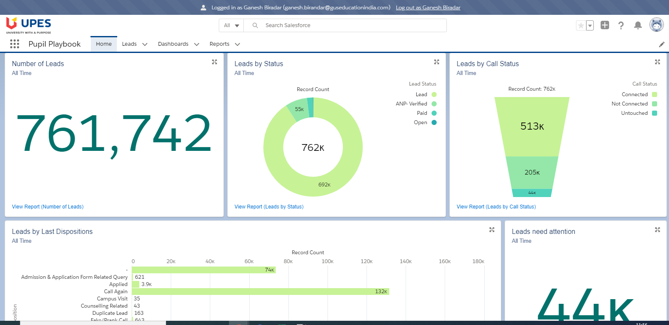This screenshot has height=325, width=669.
Task: Click the 692K donut chart segment
Action: 325,185
